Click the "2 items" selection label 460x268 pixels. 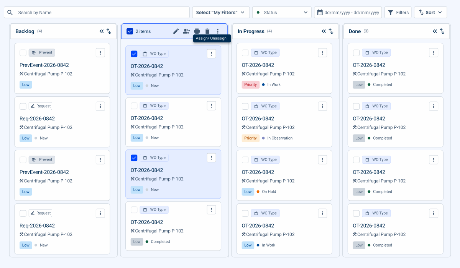click(143, 31)
